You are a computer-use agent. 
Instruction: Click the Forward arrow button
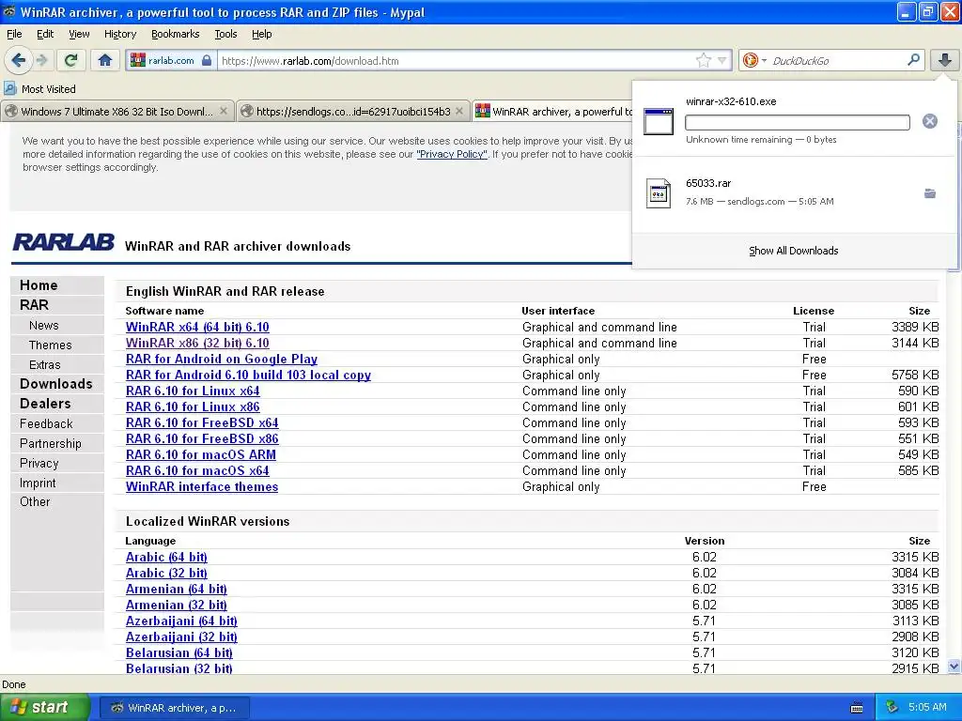(41, 60)
